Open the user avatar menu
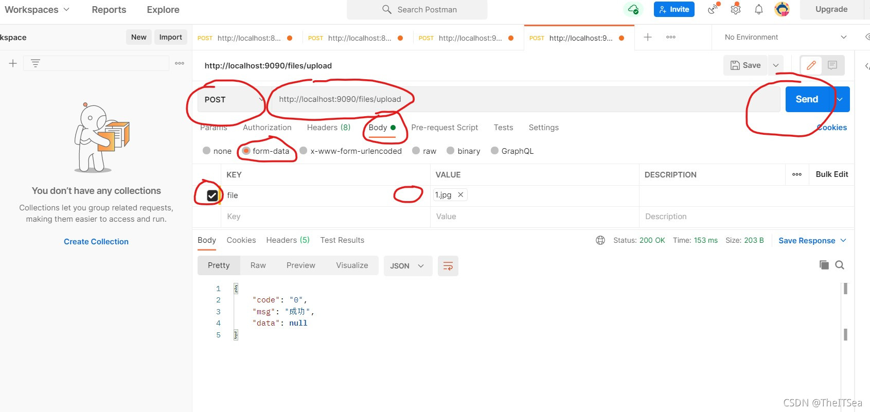The image size is (870, 412). pyautogui.click(x=782, y=9)
